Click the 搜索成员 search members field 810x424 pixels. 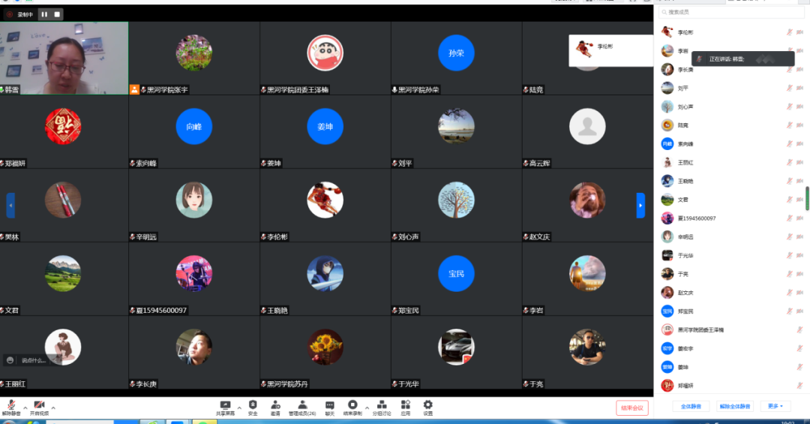click(x=731, y=12)
